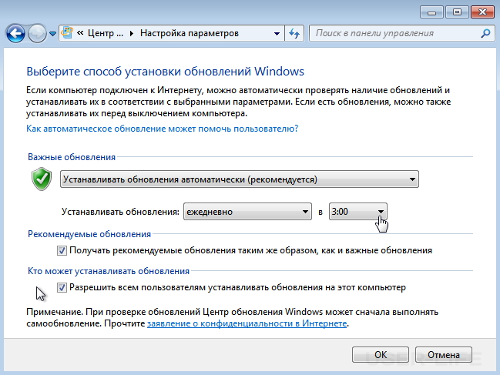This screenshot has width=500, height=375.
Task: Click the Отмена button
Action: [x=444, y=355]
